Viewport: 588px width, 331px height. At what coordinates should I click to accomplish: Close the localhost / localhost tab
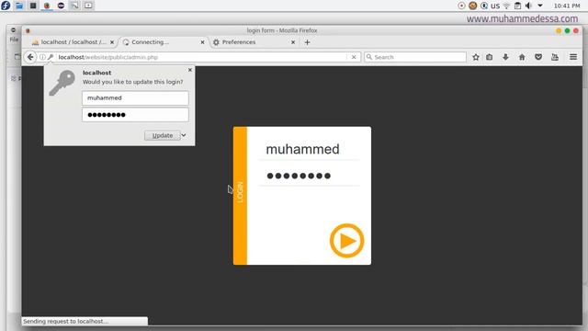point(112,42)
